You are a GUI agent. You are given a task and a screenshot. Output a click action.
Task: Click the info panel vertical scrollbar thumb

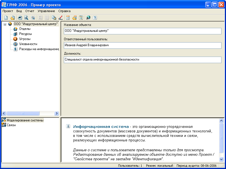coord(221,138)
